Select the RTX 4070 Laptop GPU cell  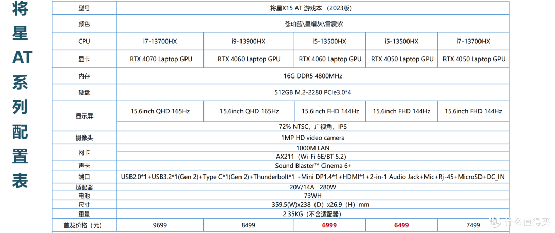click(160, 59)
